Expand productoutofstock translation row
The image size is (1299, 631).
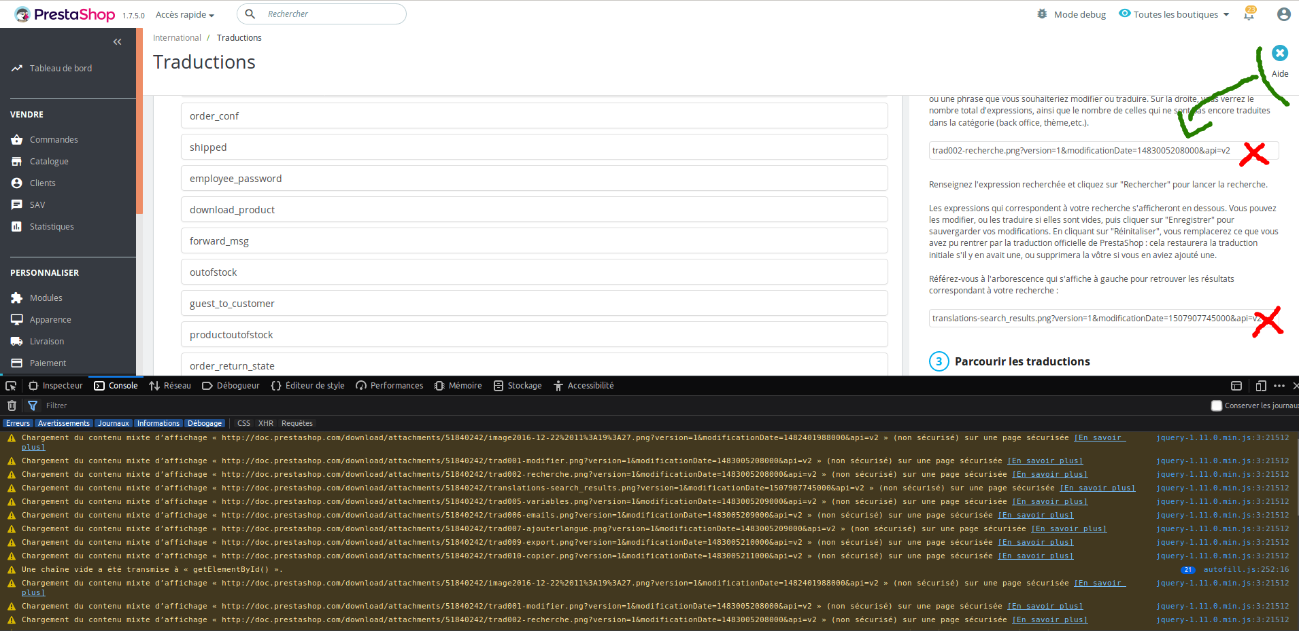[535, 335]
